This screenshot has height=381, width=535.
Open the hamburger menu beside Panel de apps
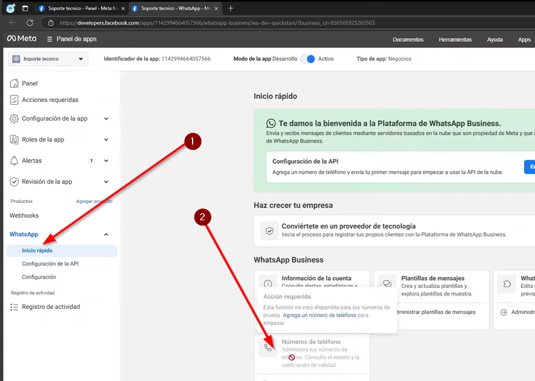click(50, 39)
